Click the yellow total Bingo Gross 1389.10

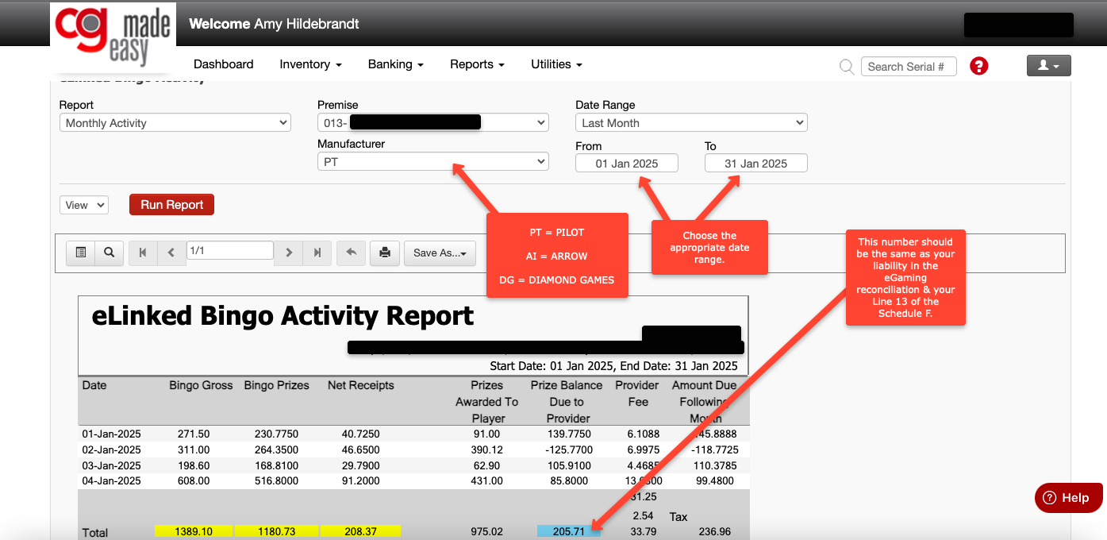(x=194, y=531)
